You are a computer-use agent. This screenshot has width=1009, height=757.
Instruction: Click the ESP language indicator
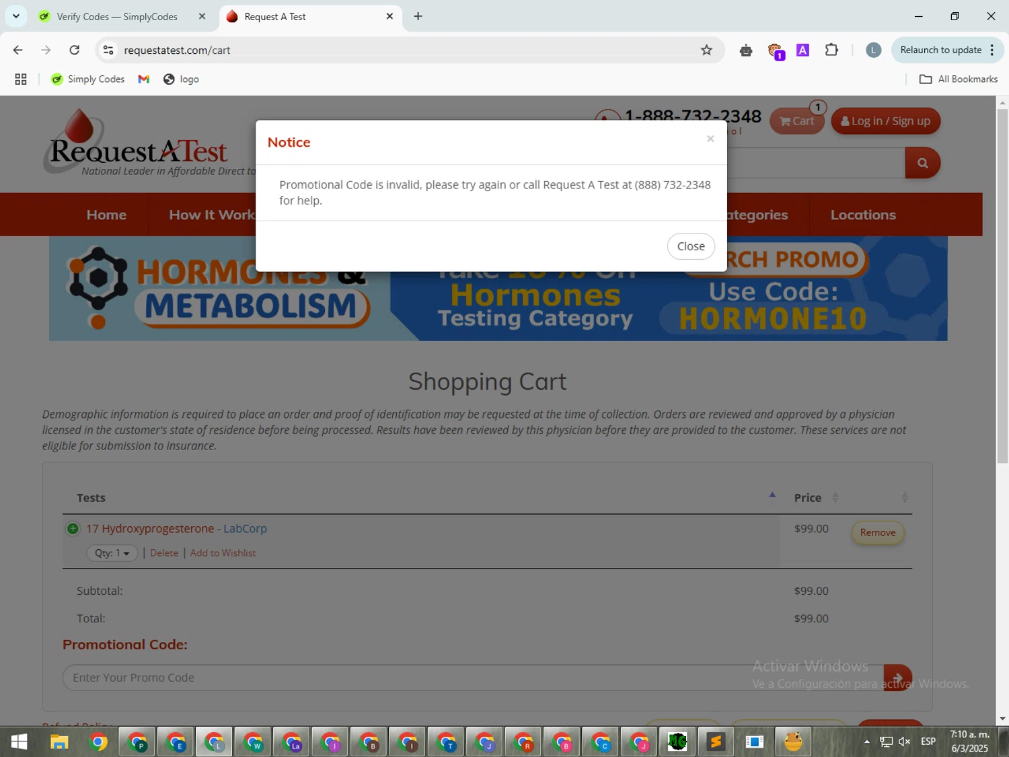click(928, 742)
